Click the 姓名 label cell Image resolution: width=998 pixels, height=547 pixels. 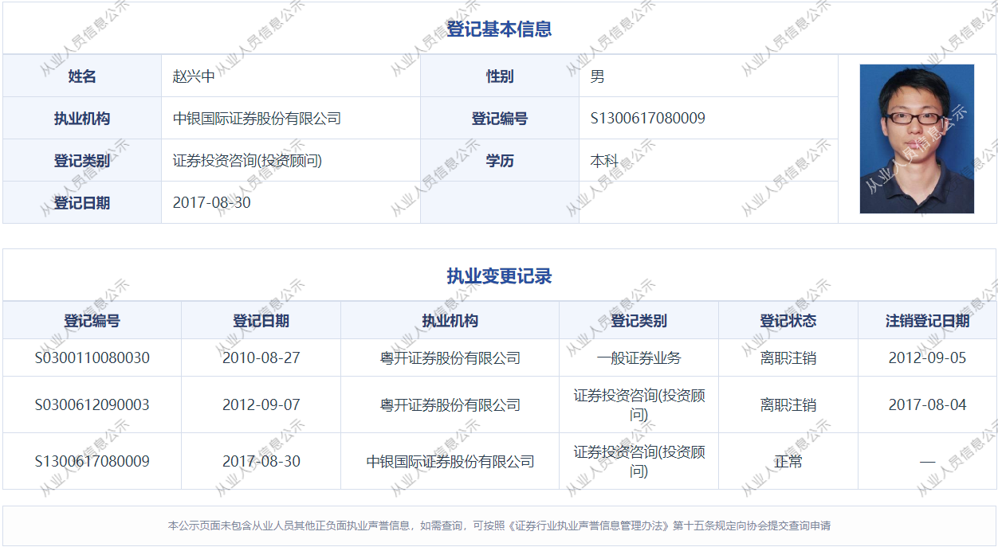click(82, 76)
